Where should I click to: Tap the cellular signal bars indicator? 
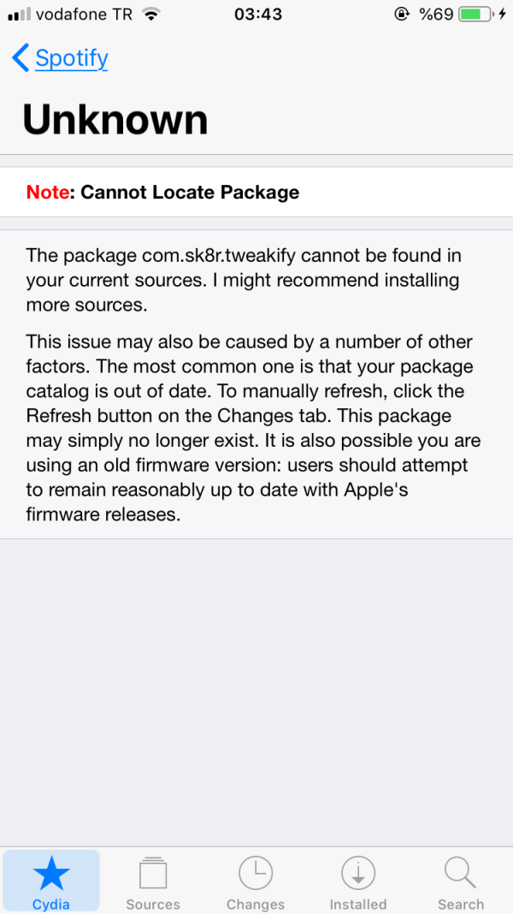click(x=19, y=15)
